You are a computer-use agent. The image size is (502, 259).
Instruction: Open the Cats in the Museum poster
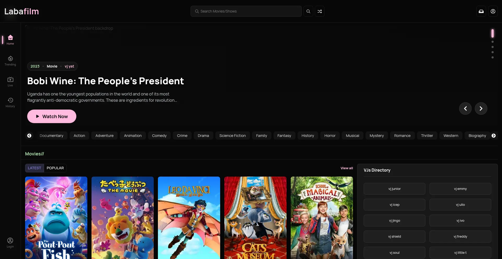point(255,218)
